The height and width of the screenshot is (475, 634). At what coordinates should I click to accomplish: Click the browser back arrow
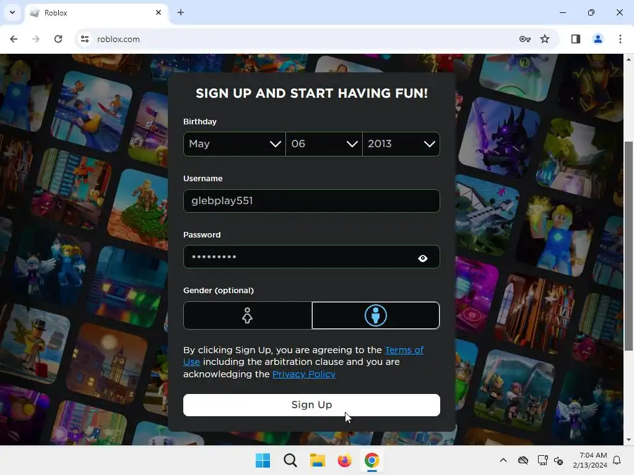pos(14,39)
